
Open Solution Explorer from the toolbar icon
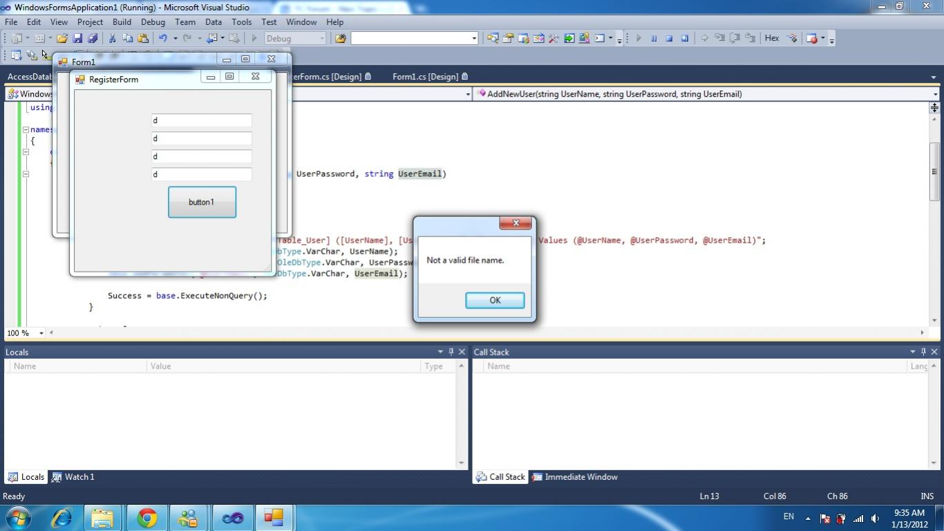pos(493,39)
